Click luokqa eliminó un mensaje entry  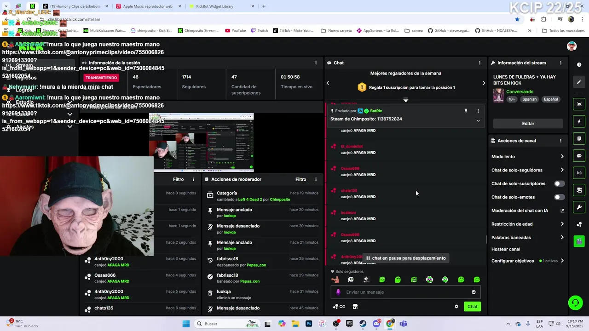click(x=262, y=295)
